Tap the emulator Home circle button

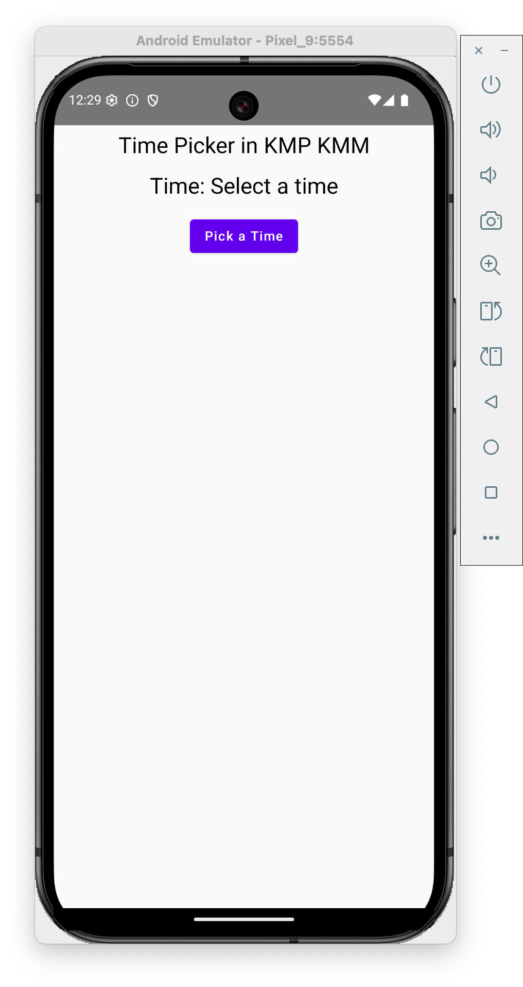click(x=491, y=447)
